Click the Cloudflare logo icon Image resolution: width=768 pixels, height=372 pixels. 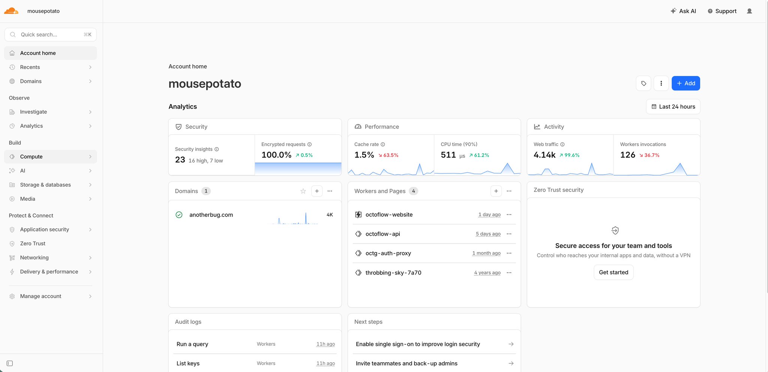point(11,11)
